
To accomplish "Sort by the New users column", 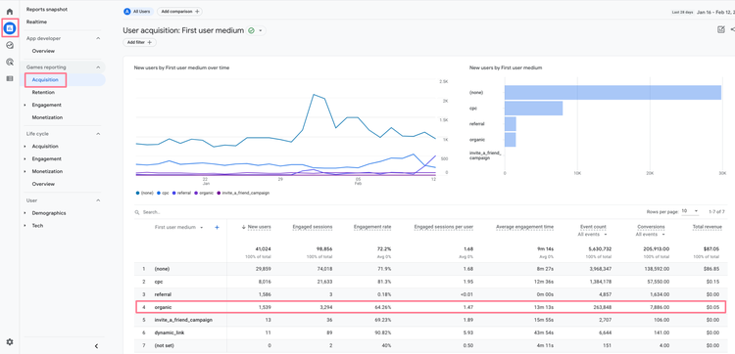I will click(x=259, y=227).
